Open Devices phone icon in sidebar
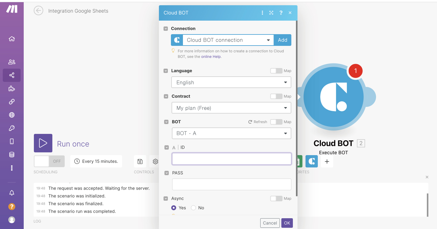 tap(12, 141)
